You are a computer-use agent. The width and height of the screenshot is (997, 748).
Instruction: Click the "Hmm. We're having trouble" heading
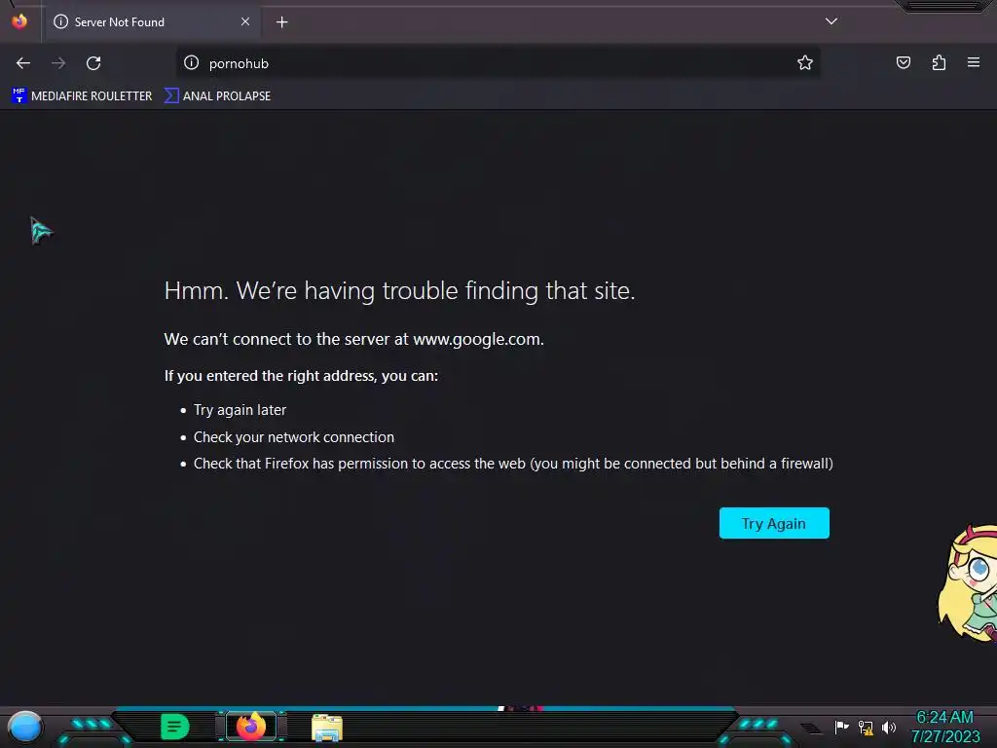[x=399, y=290]
